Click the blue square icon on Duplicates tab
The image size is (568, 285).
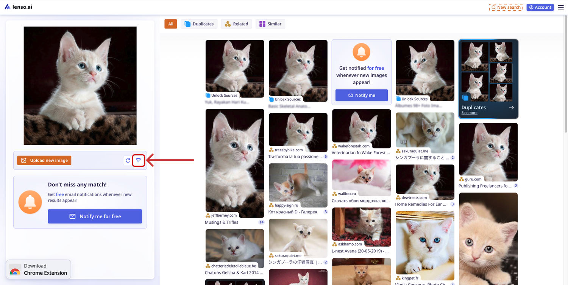(x=188, y=23)
